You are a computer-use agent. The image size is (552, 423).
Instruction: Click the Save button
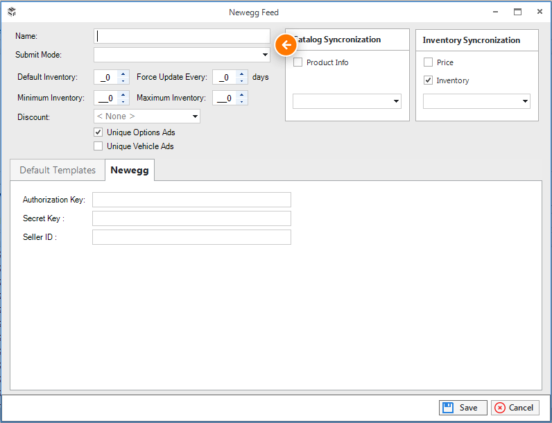(x=463, y=408)
